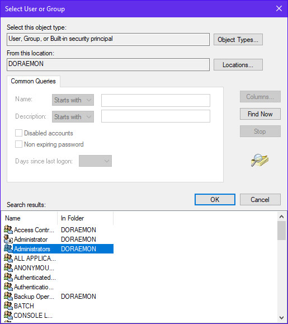The width and height of the screenshot is (288, 324).
Task: Click DORAEMON folder cell in Administrators row
Action: click(78, 249)
